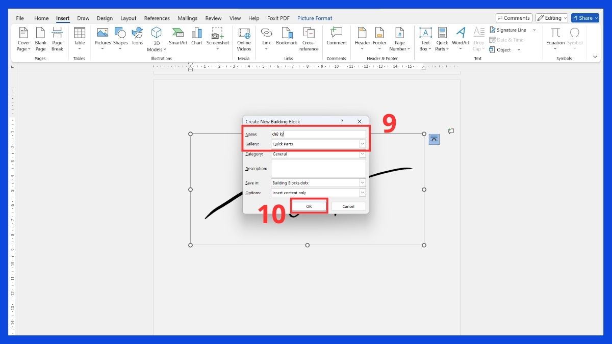The width and height of the screenshot is (612, 344).
Task: Confirm the dialog with OK
Action: pyautogui.click(x=309, y=206)
